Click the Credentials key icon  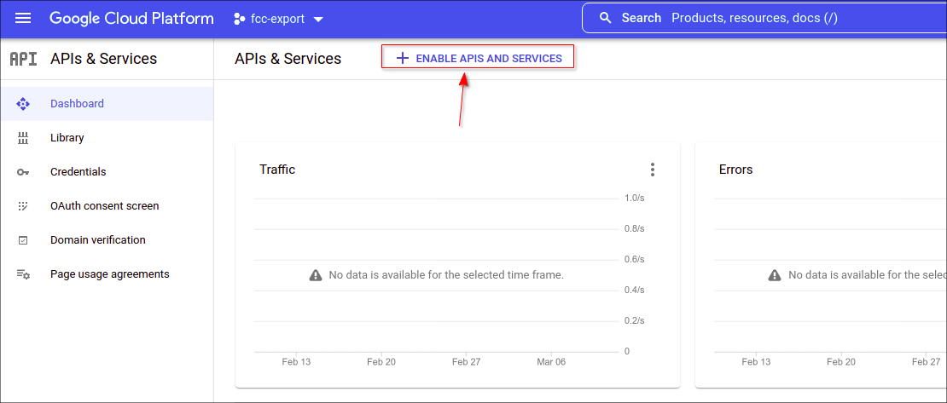tap(23, 172)
